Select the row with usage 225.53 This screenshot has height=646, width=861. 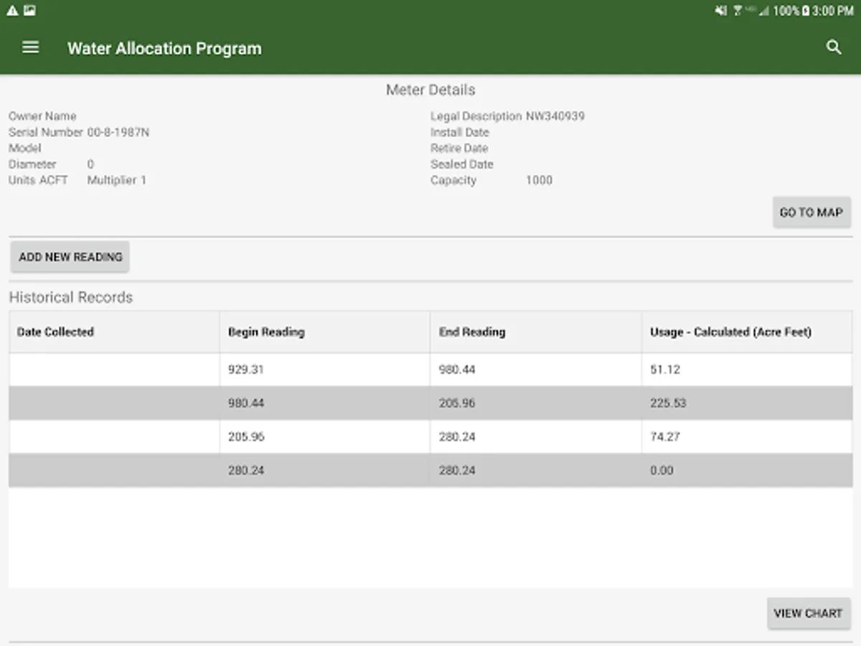point(430,403)
